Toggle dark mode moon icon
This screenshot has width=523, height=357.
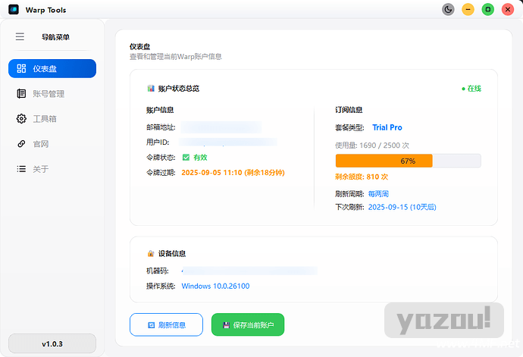[x=448, y=9]
